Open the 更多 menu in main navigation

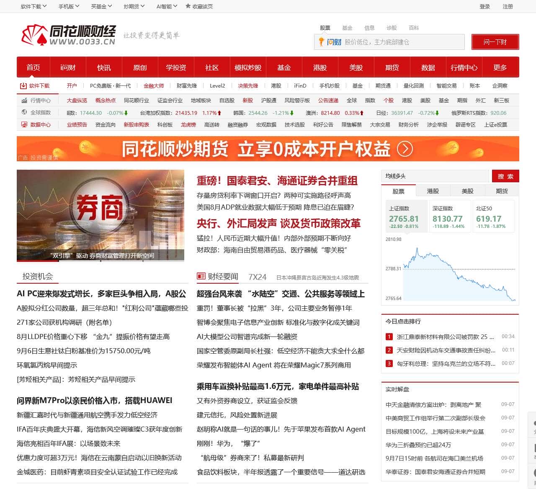pos(500,67)
